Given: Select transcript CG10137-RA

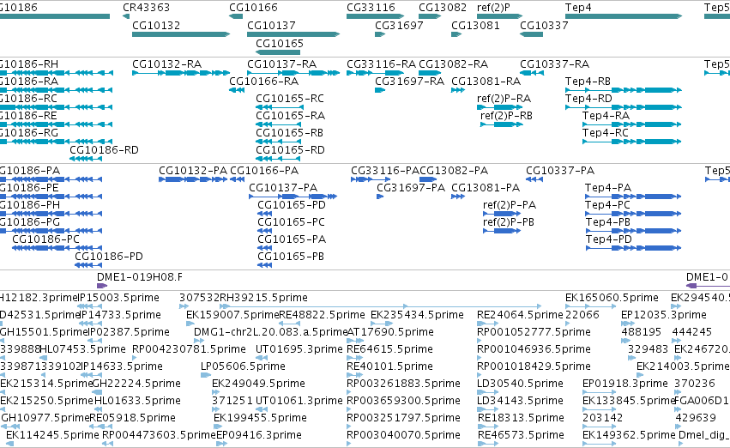Looking at the screenshot, I should click(293, 73).
